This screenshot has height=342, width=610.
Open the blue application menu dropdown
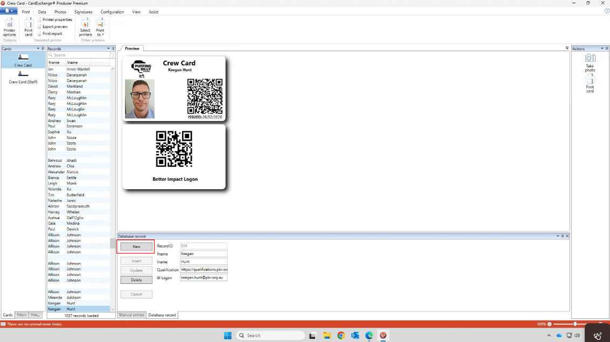coord(9,11)
